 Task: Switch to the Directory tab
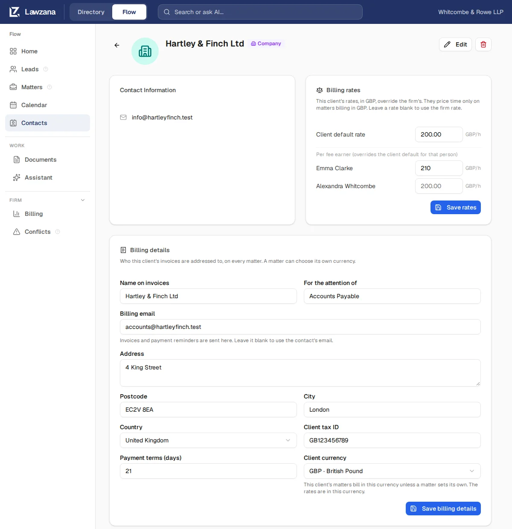(x=91, y=12)
